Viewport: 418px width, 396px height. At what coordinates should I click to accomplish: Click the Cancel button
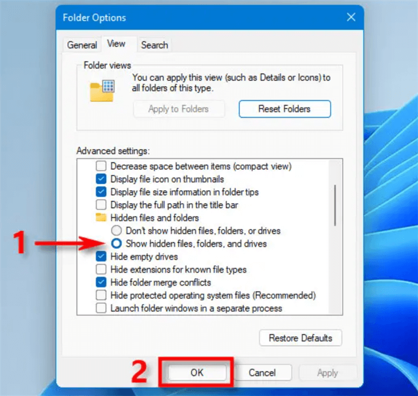262,372
